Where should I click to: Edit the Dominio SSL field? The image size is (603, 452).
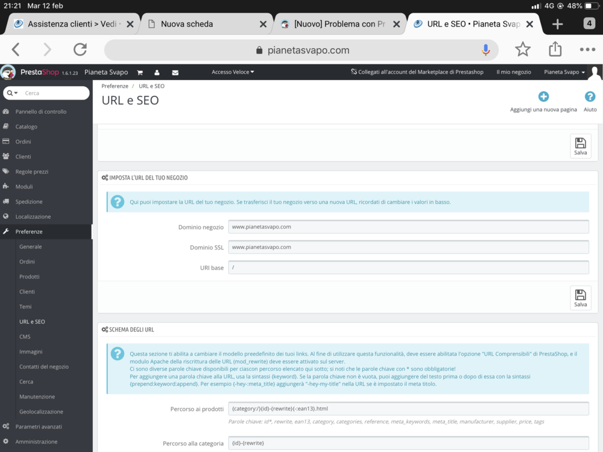[x=408, y=247]
